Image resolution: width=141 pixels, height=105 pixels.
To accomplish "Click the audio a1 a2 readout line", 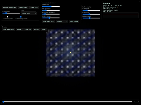I will [112, 5].
